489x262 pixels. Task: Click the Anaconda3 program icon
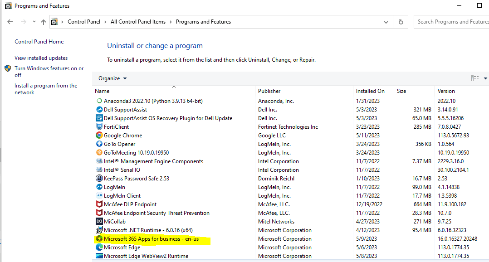tap(99, 101)
